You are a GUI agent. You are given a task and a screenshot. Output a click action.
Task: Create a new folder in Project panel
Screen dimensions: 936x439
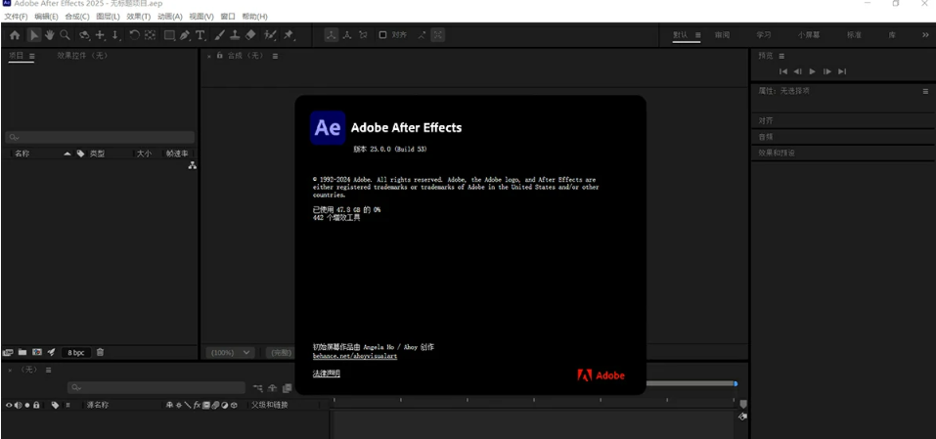[22, 353]
